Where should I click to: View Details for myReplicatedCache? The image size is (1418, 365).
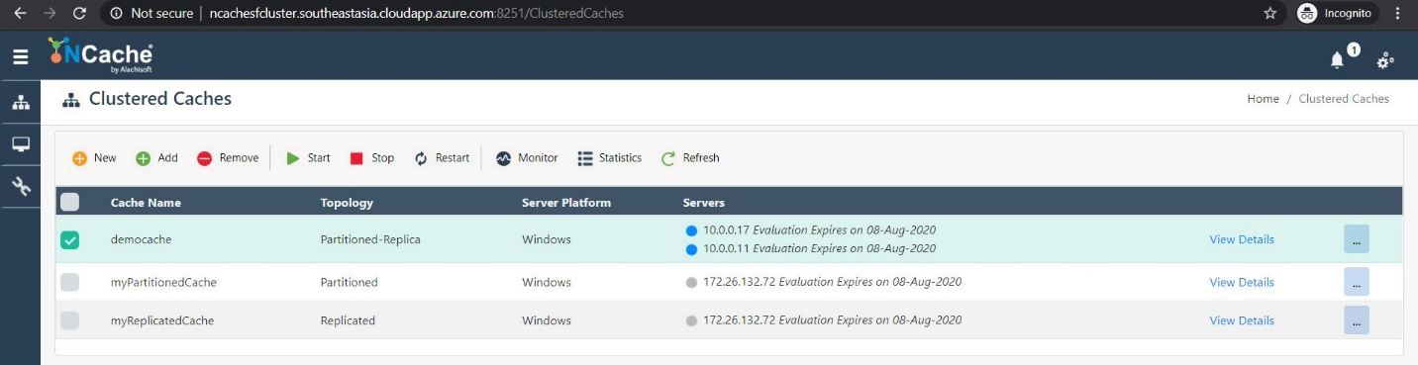(1242, 320)
